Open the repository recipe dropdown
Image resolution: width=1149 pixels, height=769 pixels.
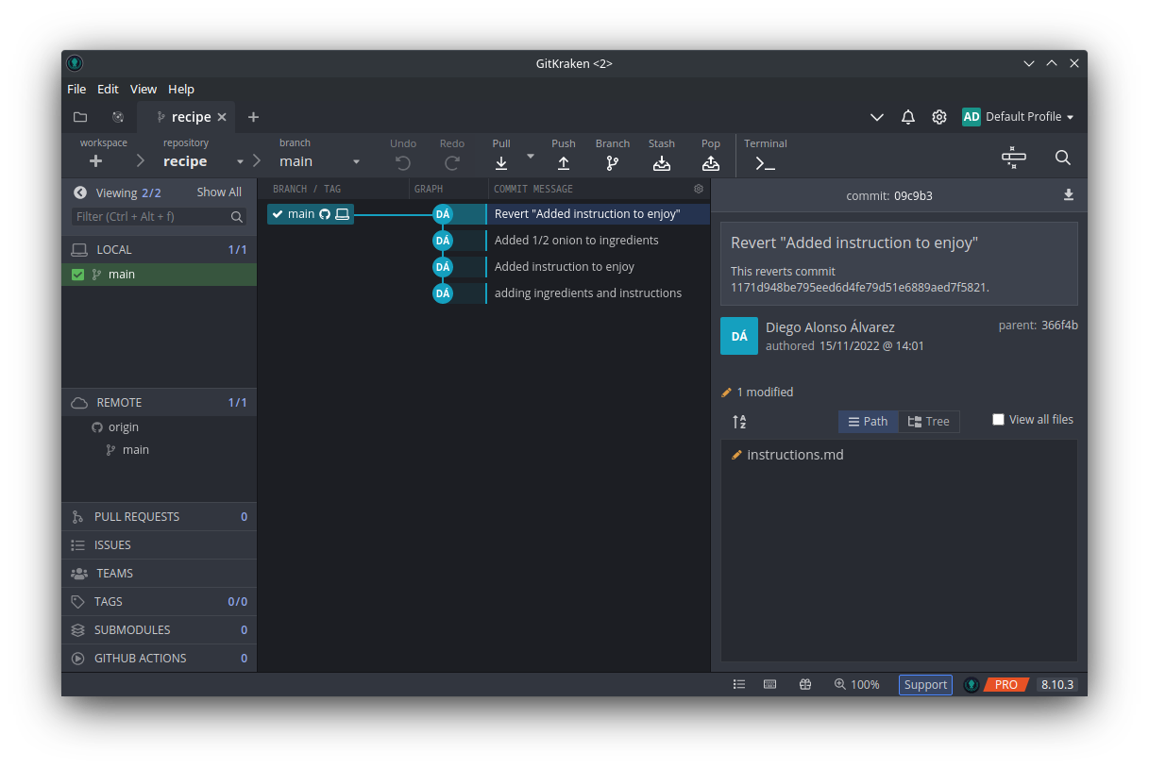pos(240,162)
